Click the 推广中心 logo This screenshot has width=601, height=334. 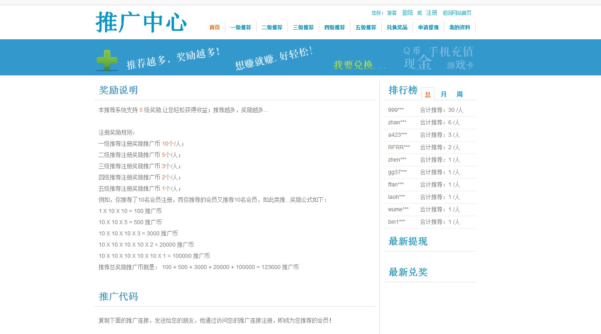pyautogui.click(x=141, y=23)
